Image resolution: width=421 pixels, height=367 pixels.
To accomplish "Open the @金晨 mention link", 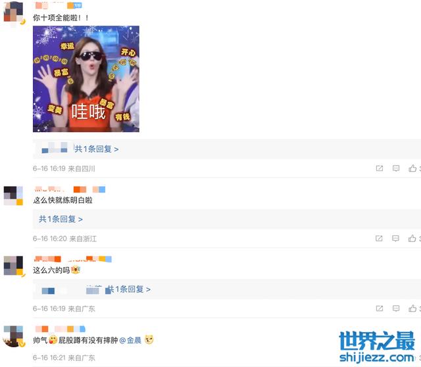I will click(130, 340).
